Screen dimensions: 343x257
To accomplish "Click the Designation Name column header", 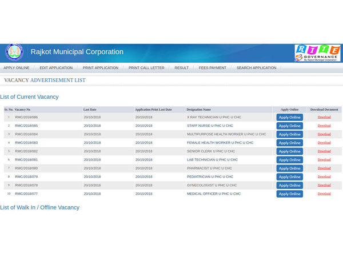I will [199, 109].
